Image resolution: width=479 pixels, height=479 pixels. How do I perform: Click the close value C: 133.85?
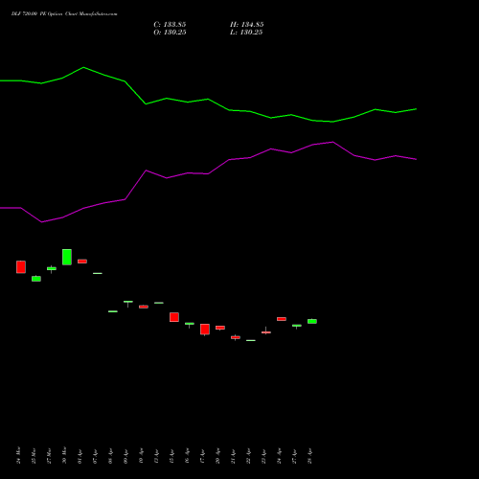[x=170, y=25]
